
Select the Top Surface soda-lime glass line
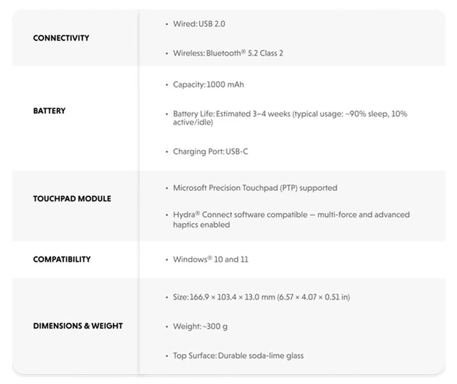pyautogui.click(x=238, y=355)
